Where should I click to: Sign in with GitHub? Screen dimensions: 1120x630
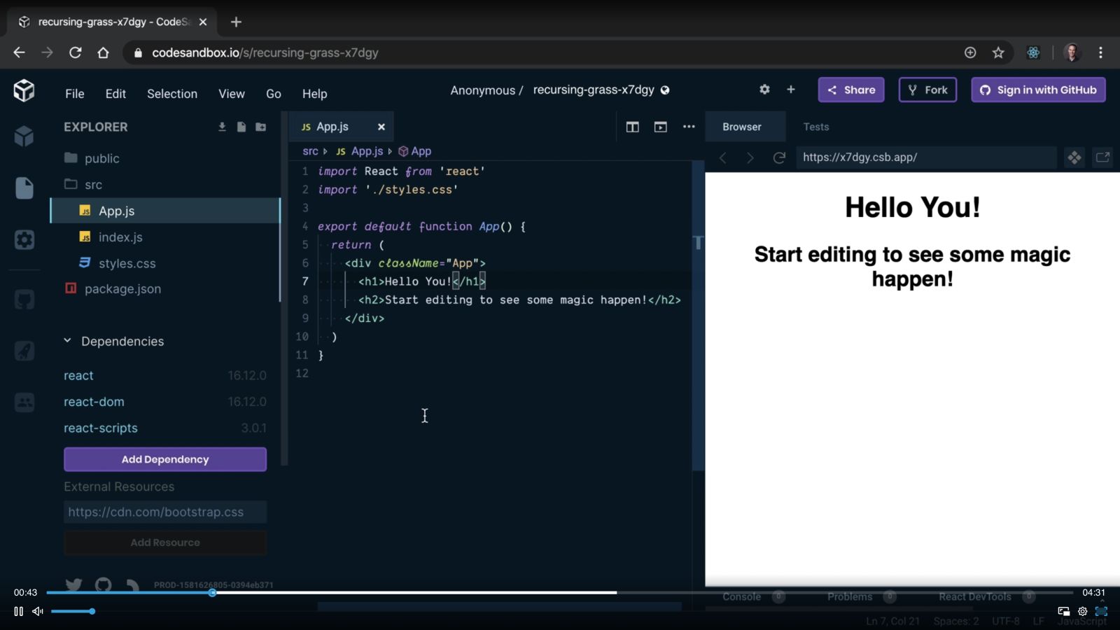1038,90
